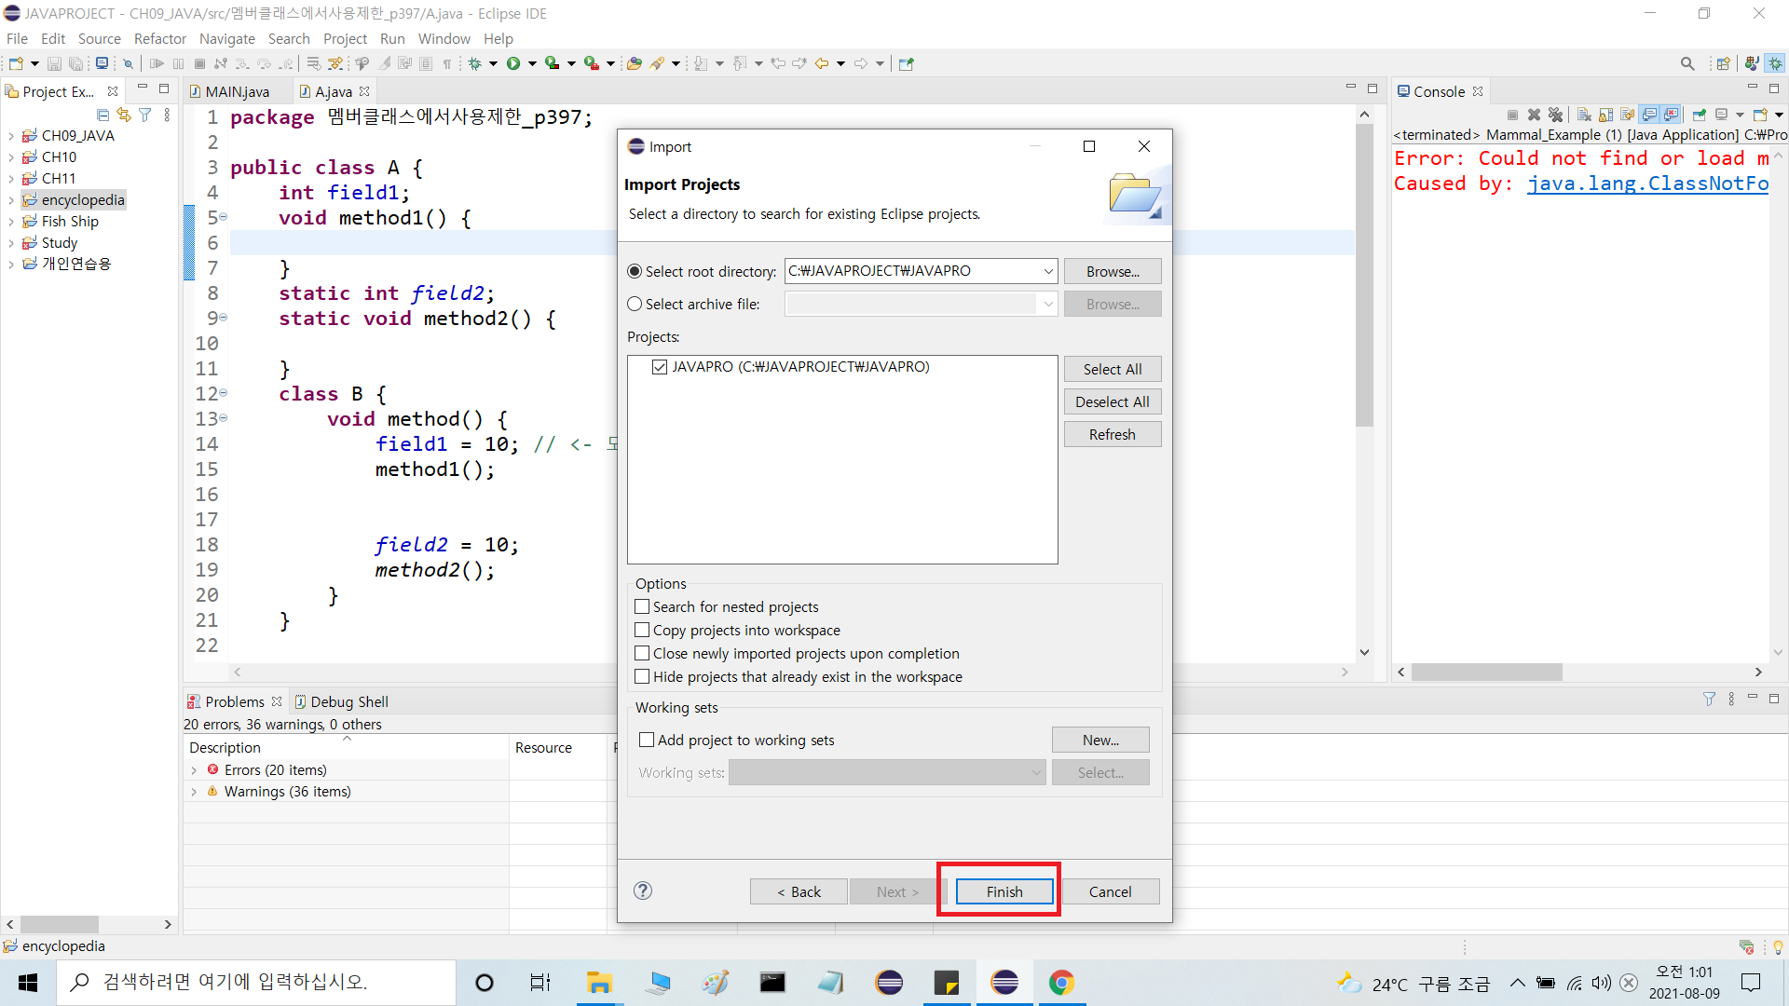
Task: Enable Search for nested projects checkbox
Action: (x=642, y=606)
